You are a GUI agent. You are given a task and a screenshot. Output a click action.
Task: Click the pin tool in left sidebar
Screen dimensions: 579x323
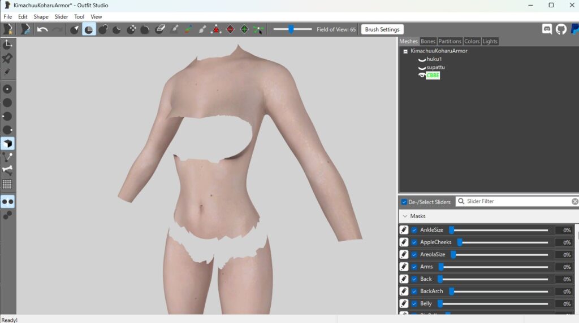[x=7, y=58]
